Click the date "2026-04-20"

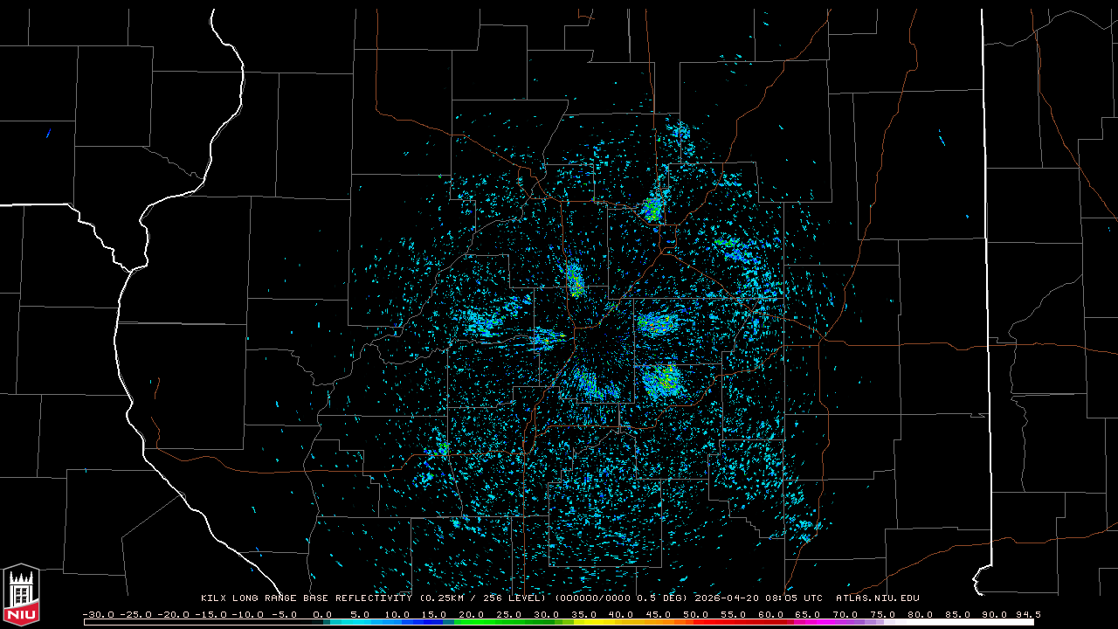pos(727,598)
